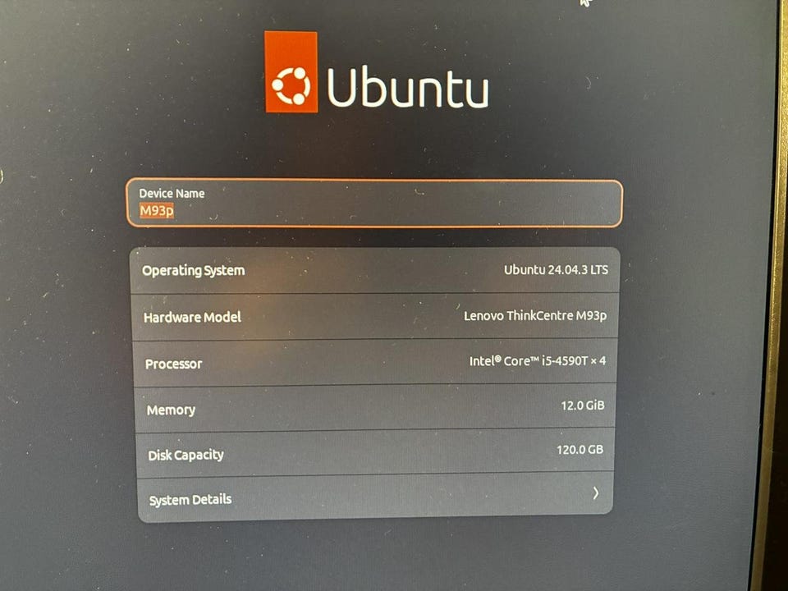Image resolution: width=788 pixels, height=591 pixels.
Task: Click the orange Ubuntu logo square
Action: coord(291,72)
